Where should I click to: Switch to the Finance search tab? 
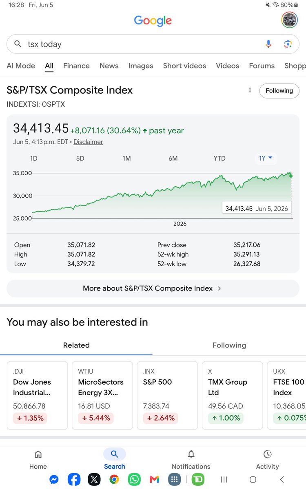[x=76, y=66]
